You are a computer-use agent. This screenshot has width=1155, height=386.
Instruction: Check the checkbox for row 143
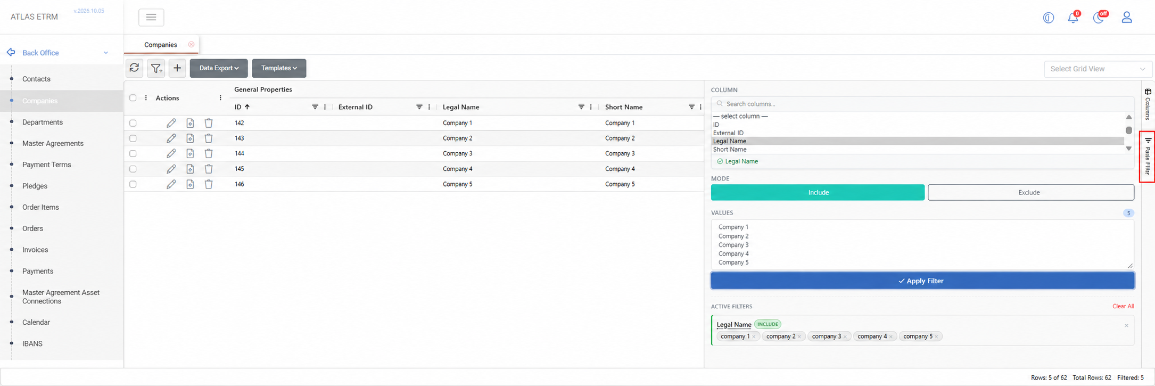(133, 138)
